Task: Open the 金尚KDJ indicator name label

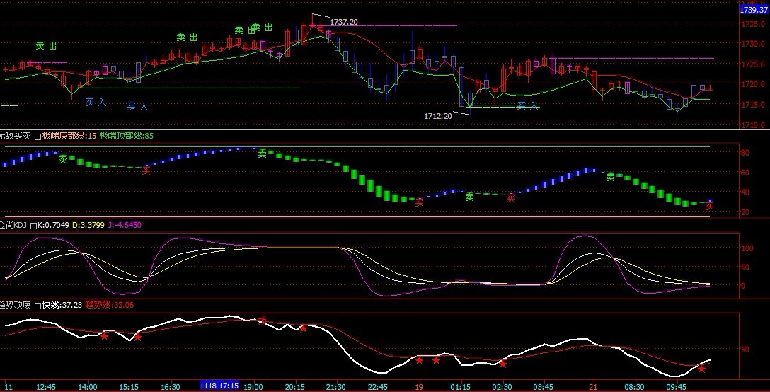Action: 13,226
